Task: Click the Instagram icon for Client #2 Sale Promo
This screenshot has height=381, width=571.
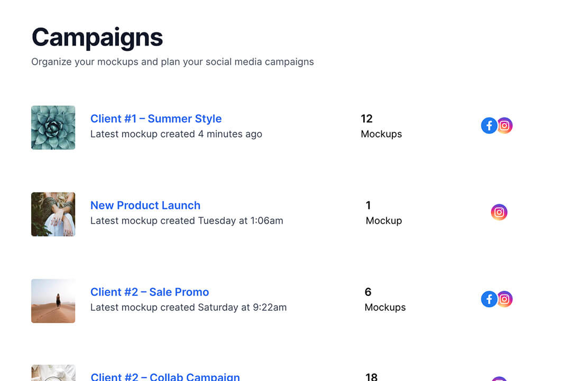Action: (505, 299)
